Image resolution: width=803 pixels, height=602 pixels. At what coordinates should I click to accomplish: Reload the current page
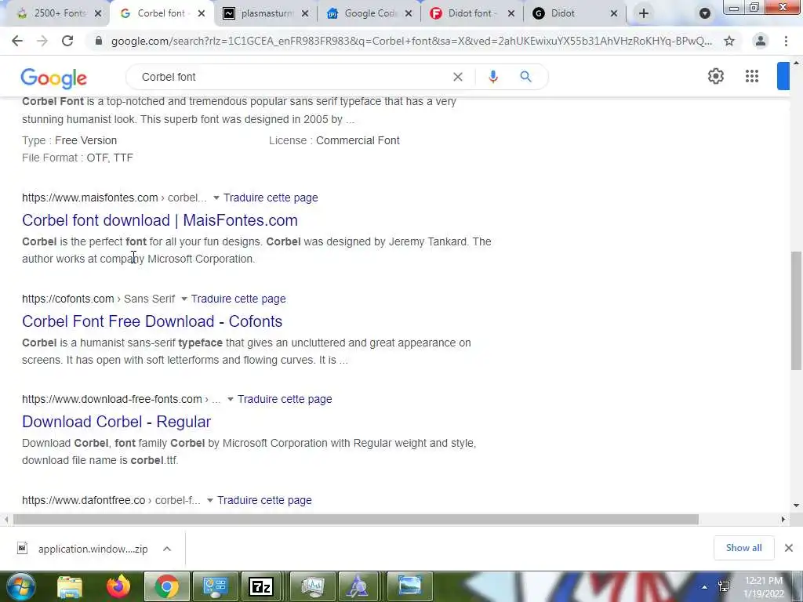(67, 41)
